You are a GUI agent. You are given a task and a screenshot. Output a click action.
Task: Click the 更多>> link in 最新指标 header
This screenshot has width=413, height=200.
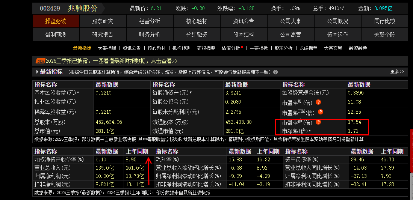(x=397, y=72)
